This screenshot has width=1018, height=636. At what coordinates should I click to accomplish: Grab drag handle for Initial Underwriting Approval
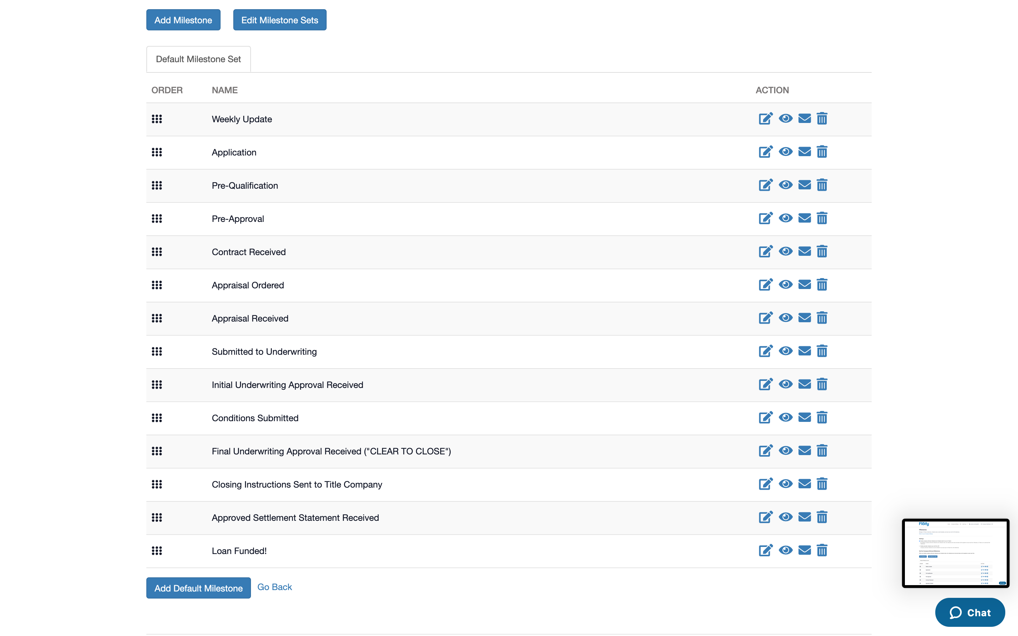157,384
